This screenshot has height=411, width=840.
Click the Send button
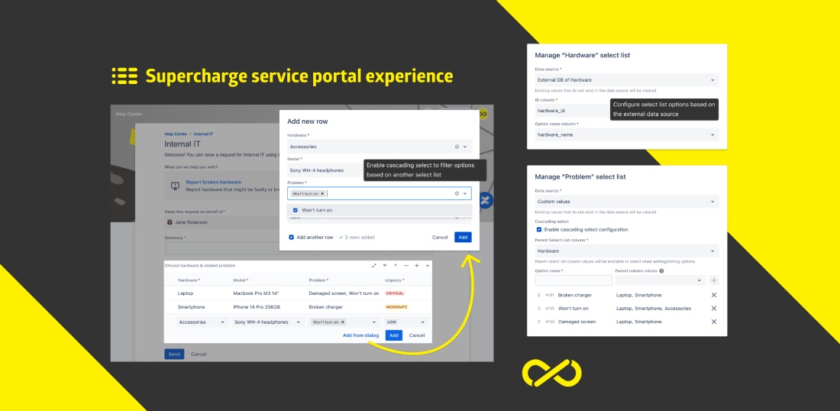pyautogui.click(x=174, y=354)
